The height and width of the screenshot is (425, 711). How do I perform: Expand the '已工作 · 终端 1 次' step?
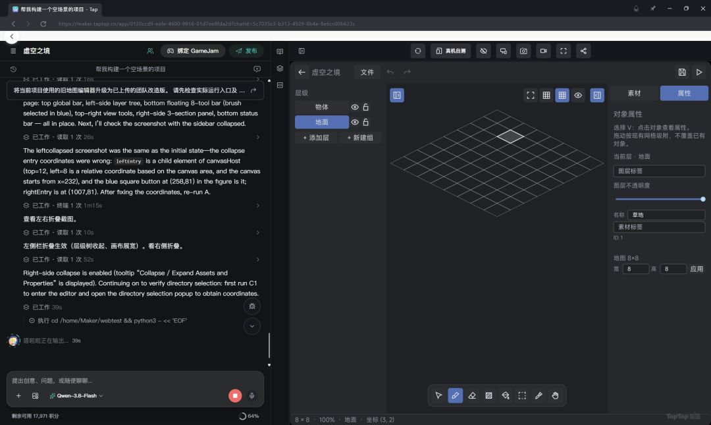pos(141,206)
